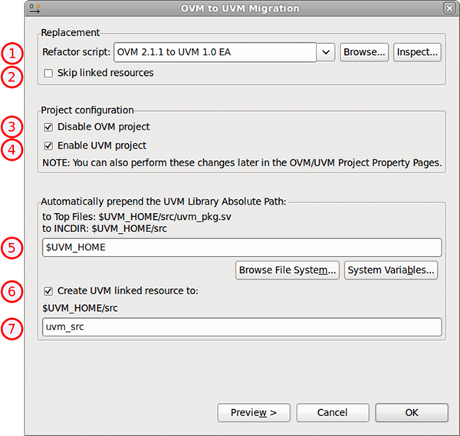Click the 'Replacement' group title
460x436 pixels.
[x=71, y=32]
